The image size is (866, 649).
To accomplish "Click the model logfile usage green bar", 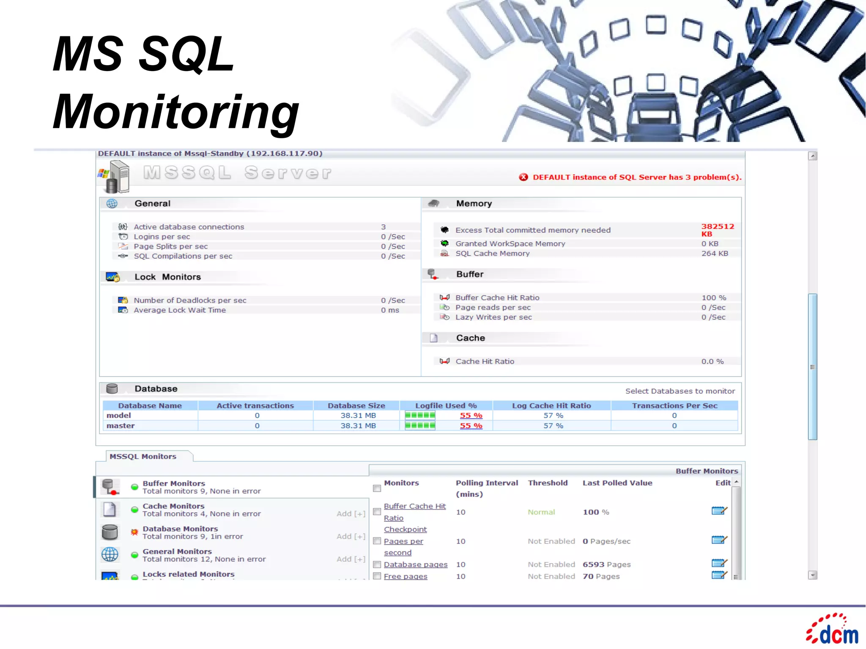I will (x=420, y=415).
